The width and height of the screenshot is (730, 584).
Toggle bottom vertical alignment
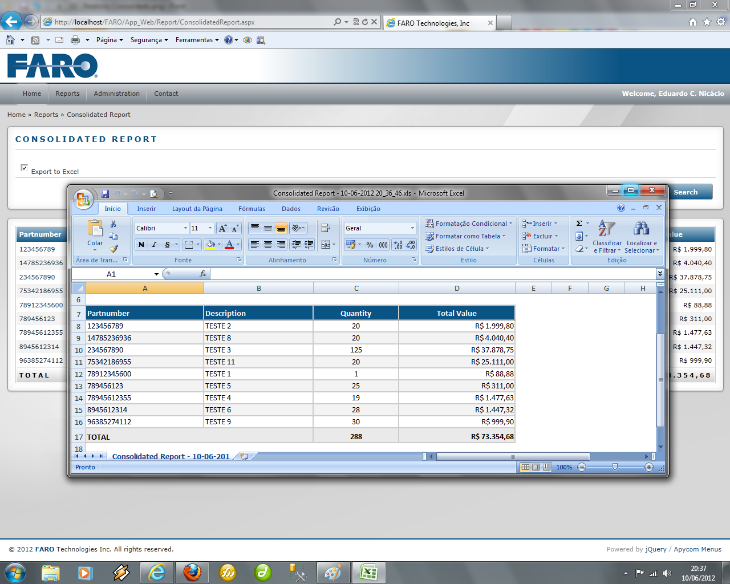[x=281, y=228]
